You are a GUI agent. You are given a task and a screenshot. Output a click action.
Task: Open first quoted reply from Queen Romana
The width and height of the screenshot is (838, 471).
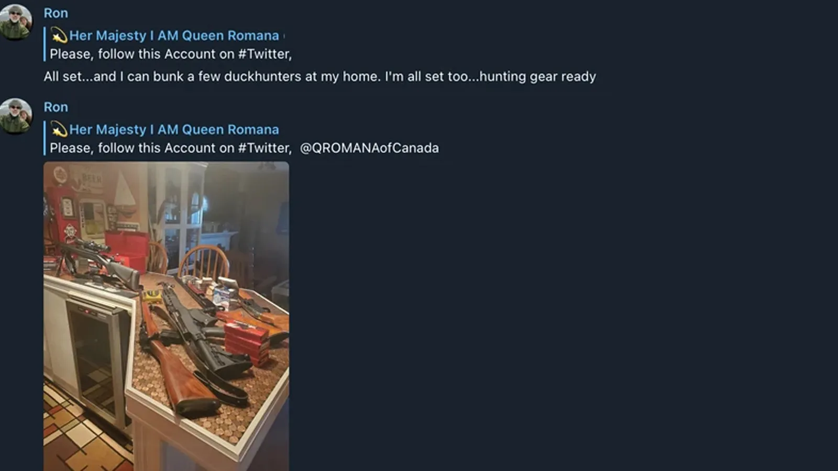click(x=168, y=44)
